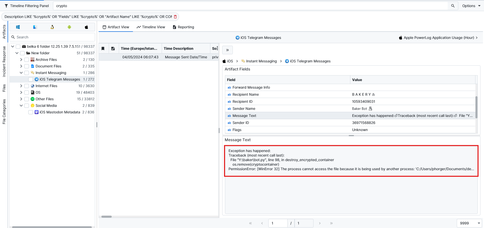Select the Apple platform filter icon

point(87,27)
